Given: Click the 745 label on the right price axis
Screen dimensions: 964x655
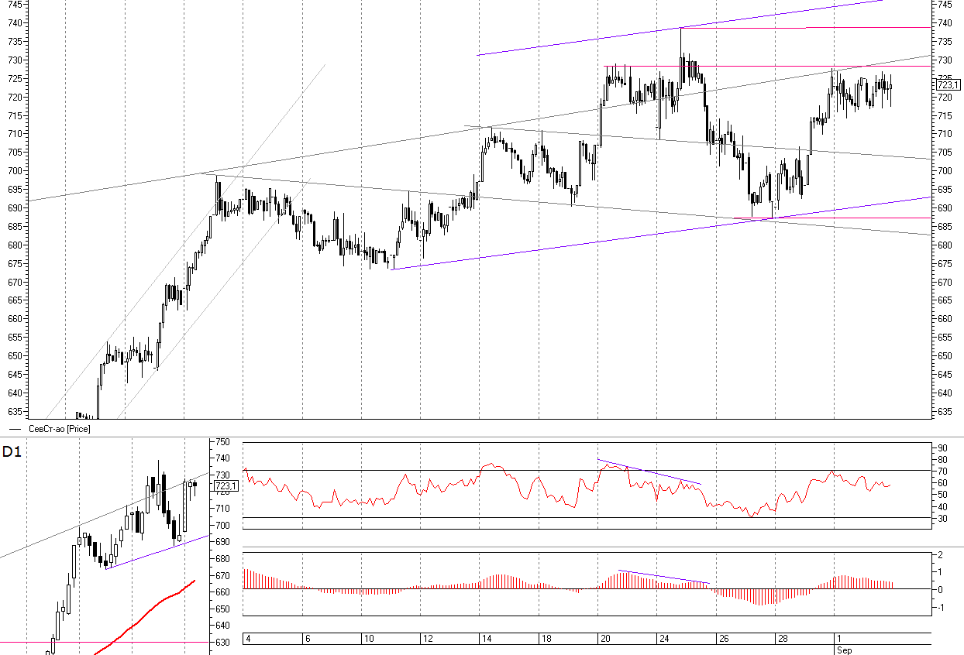Looking at the screenshot, I should click(x=945, y=5).
